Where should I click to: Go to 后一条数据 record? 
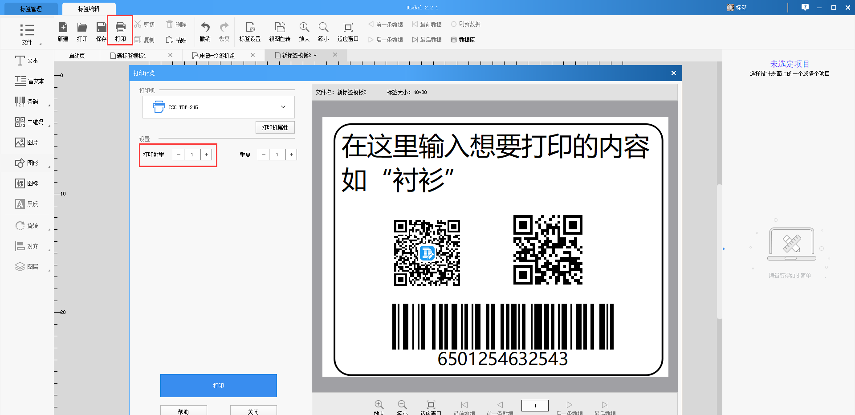(x=386, y=40)
